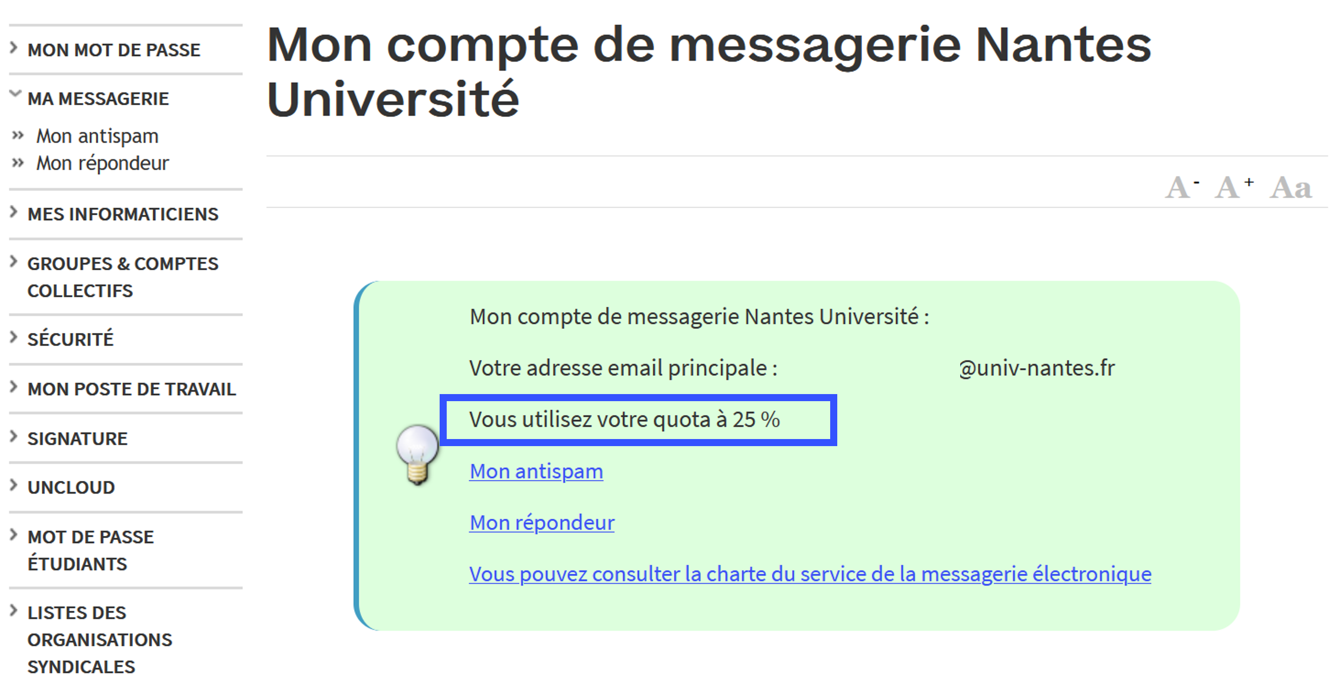Expand the UNCLOUD section chevron
Viewport: 1329px width, 677px height.
pyautogui.click(x=14, y=486)
